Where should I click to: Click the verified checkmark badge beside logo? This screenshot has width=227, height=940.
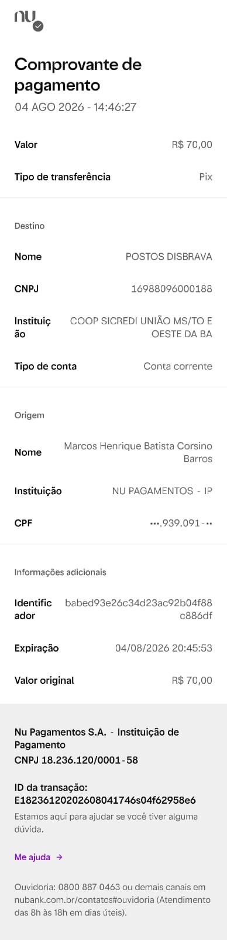click(38, 26)
